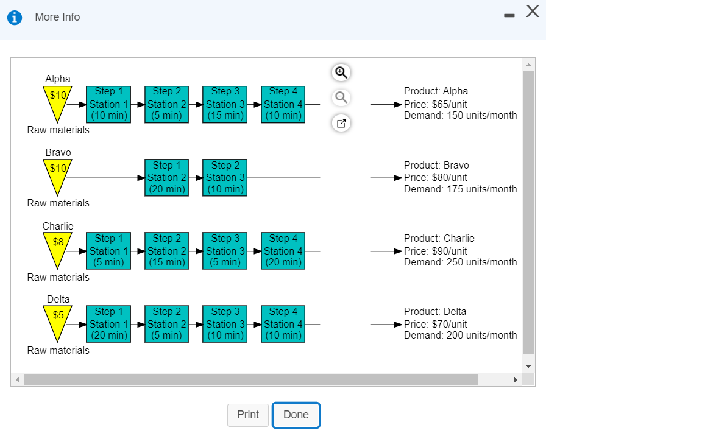This screenshot has width=702, height=436.
Task: Select Charlie Step 3 Station 3 box
Action: pos(225,251)
